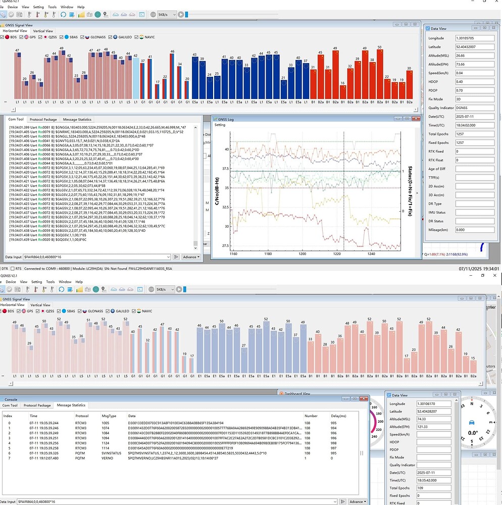Click the Com Tool log scrollbar down arrow
The height and width of the screenshot is (505, 502).
point(195,248)
